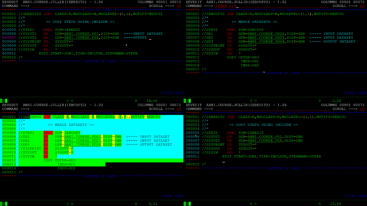Click the 'ABHI.COURSE.PDS3' dataset name in lower-left highlighted session

coord(83,141)
